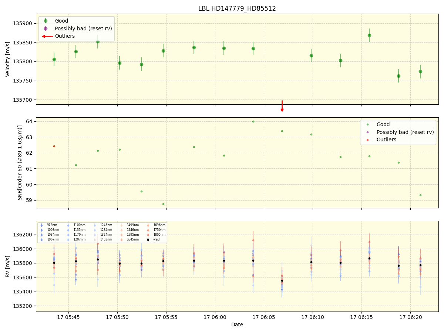
Task: Click the 64 SNR tick label
Action: click(30, 121)
